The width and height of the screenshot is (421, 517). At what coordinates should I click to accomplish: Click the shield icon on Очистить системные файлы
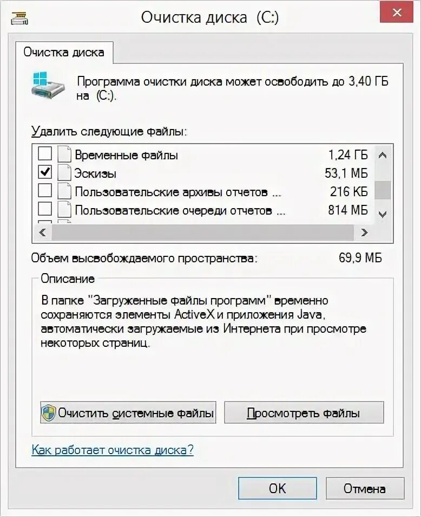tap(49, 412)
